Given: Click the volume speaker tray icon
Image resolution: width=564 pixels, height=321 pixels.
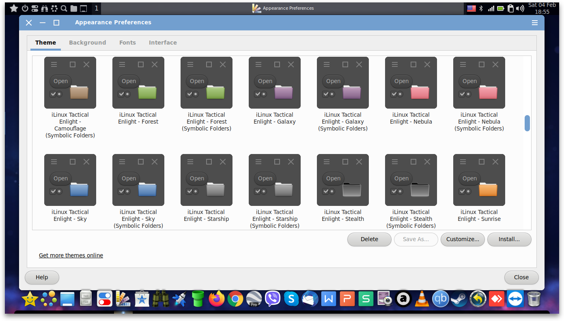Looking at the screenshot, I should point(521,9).
